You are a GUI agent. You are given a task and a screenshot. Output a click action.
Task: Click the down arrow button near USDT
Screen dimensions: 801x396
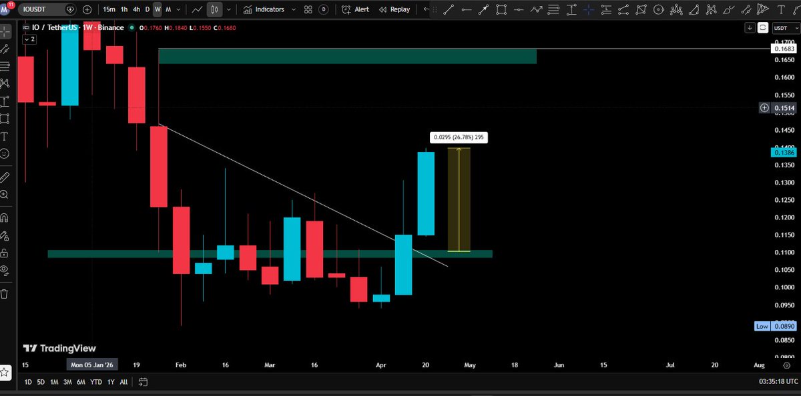[x=750, y=28]
